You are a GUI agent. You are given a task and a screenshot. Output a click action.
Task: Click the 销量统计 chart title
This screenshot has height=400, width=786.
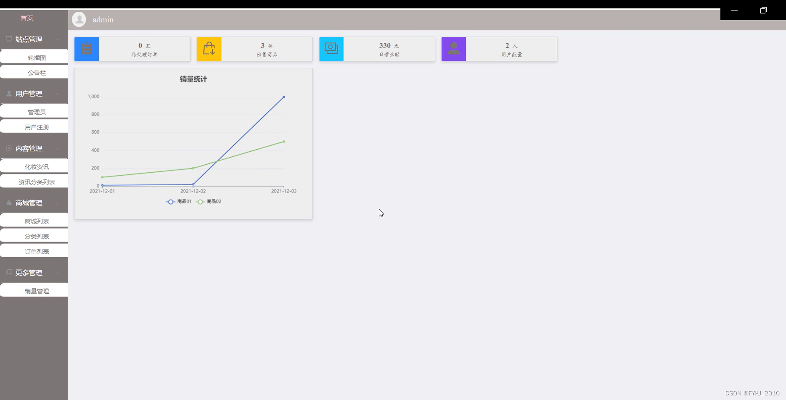tap(193, 79)
